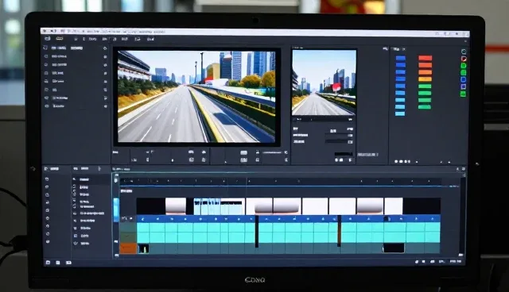
Task: Select the highlighted top row in the timeline's left list
Action: click(91, 179)
